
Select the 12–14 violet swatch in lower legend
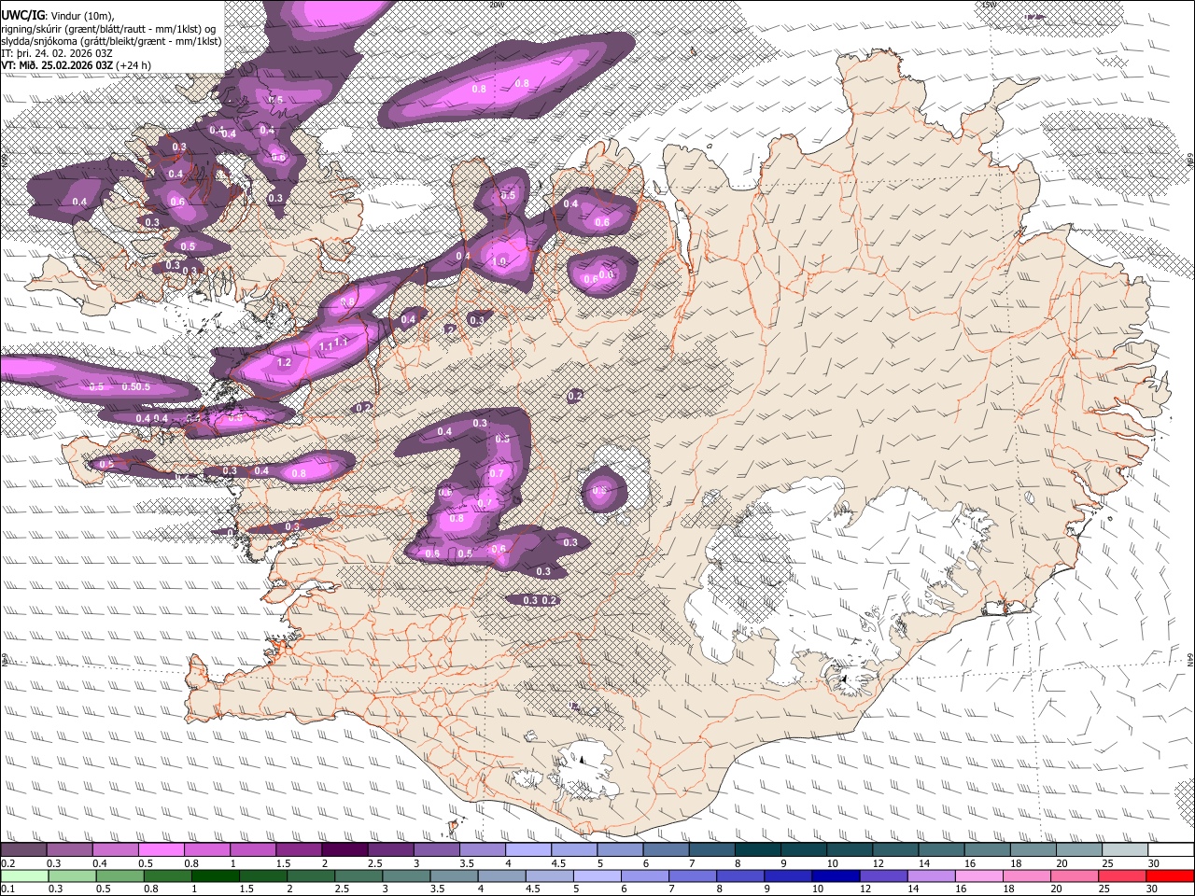[x=882, y=875]
